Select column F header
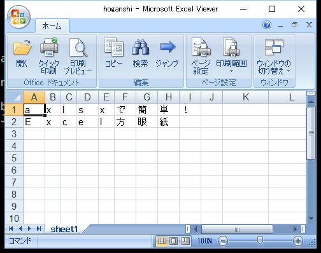This screenshot has height=253, width=321. pos(125,97)
